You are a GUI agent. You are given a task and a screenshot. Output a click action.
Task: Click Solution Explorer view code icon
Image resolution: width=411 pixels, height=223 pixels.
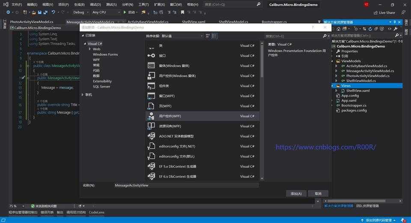[390, 29]
